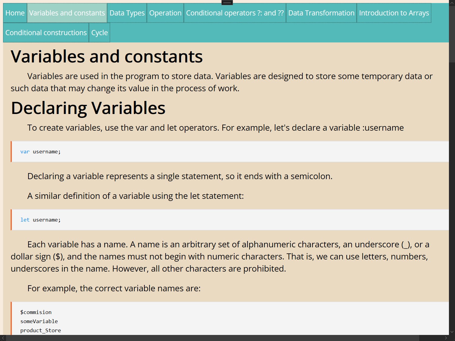Click the $commision code example line
Image resolution: width=455 pixels, height=341 pixels.
pyautogui.click(x=36, y=312)
